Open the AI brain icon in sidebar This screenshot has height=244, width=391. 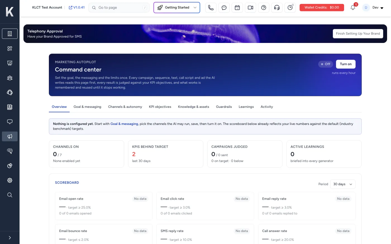coord(10,151)
